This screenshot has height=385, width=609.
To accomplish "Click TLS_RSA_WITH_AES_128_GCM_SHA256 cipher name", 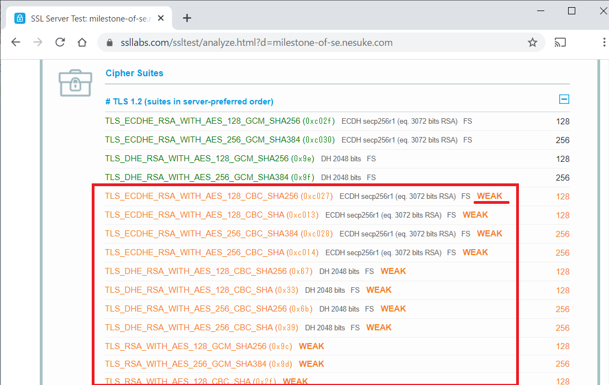I will click(186, 346).
